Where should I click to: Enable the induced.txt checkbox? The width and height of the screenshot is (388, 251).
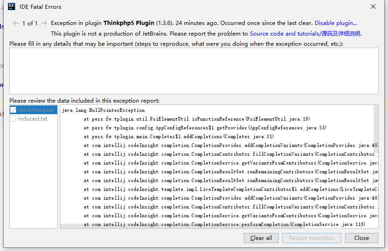pyautogui.click(x=13, y=119)
